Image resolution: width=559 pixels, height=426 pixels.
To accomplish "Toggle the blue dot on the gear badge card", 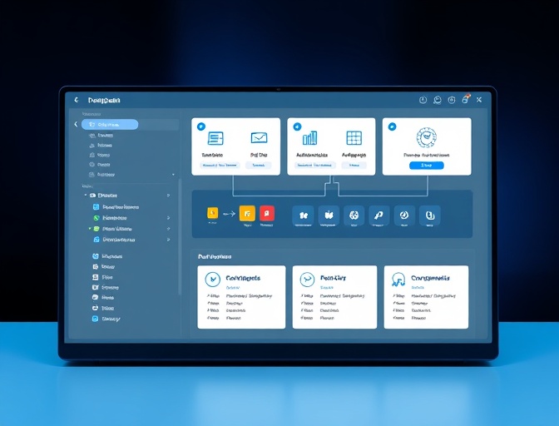I will [392, 126].
